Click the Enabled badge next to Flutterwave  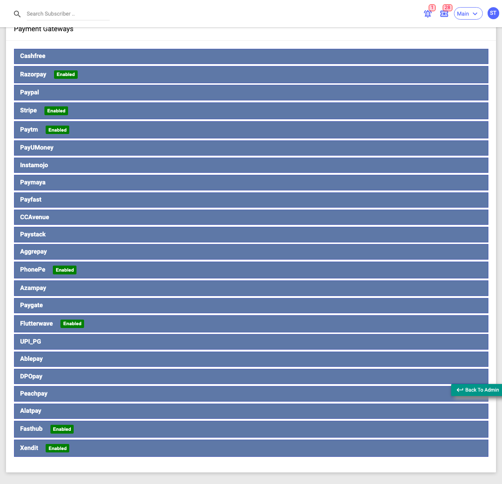[x=72, y=324]
